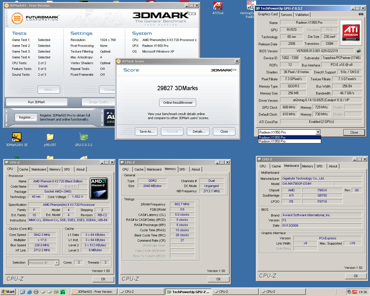Click the Driver Version field in GPU-Z
370x296 pixels.
[x=321, y=100]
